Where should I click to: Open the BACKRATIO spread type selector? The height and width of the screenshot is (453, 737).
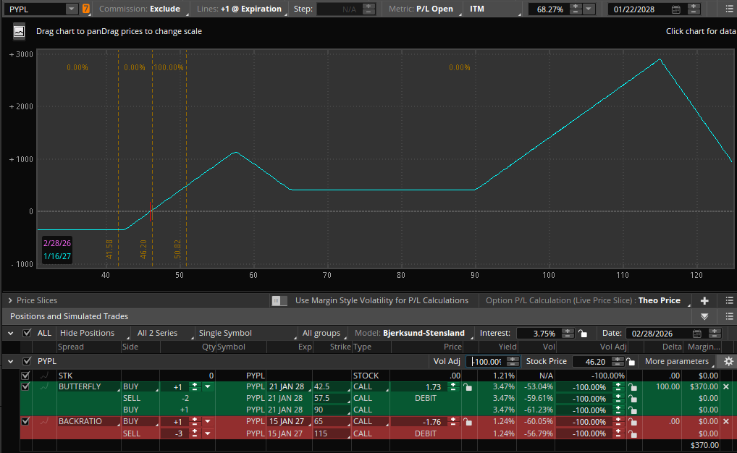click(x=88, y=421)
